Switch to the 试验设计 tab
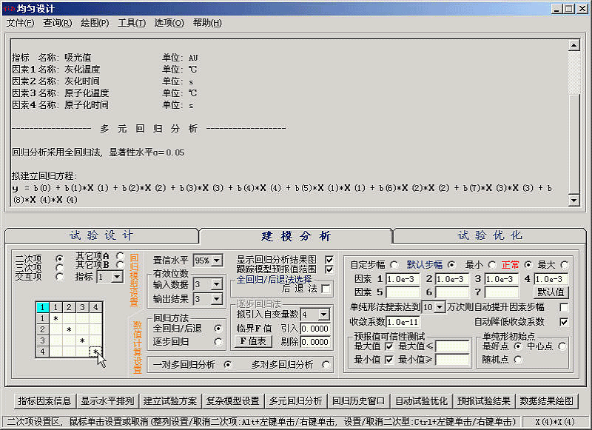 pyautogui.click(x=101, y=236)
